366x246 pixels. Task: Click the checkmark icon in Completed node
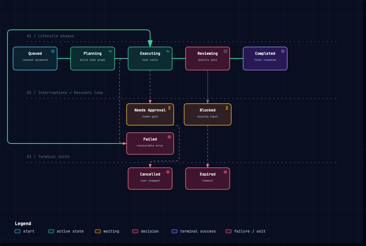[283, 51]
